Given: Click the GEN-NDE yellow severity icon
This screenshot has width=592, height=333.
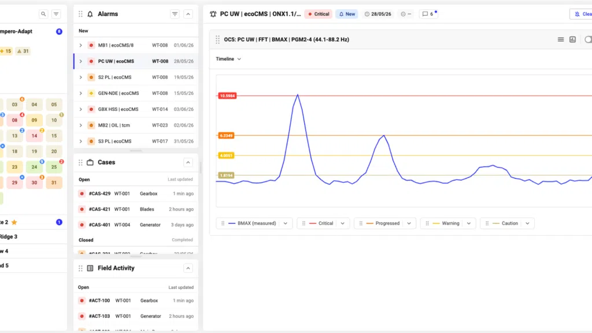Looking at the screenshot, I should click(x=91, y=93).
